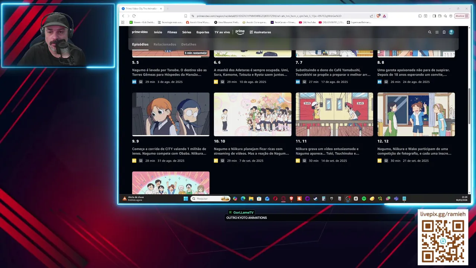The width and height of the screenshot is (476, 268).
Task: Play episode 12 thumbnail with night sky
Action: click(416, 114)
